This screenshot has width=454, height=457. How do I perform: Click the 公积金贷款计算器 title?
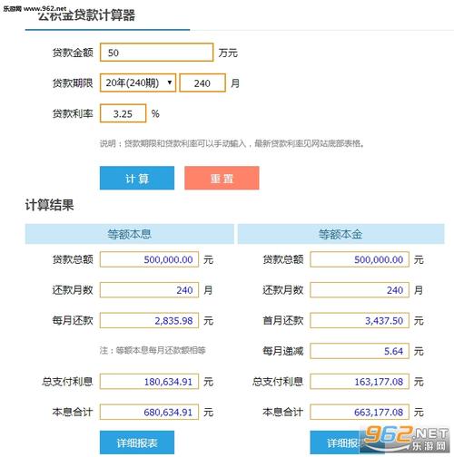click(x=86, y=15)
